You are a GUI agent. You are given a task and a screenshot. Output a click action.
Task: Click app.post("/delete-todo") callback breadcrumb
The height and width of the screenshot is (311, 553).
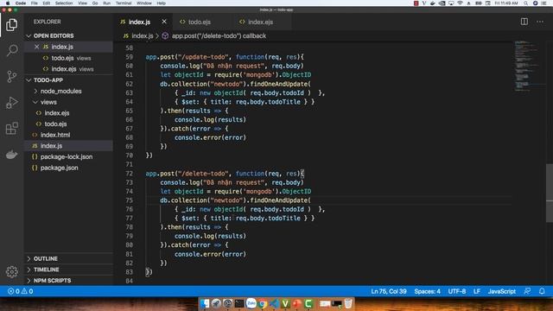pos(219,36)
